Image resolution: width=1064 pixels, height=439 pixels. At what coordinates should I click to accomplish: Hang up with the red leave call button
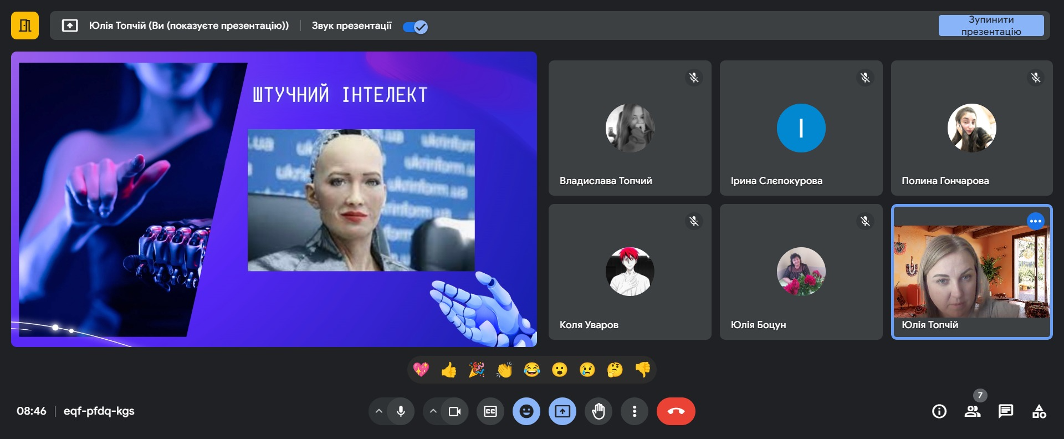tap(676, 411)
